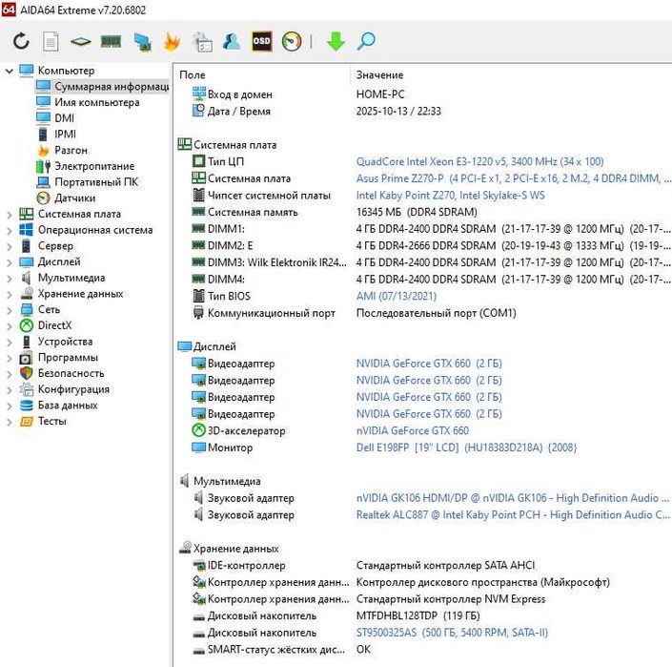Expand the Системная плата tree node
Viewport: 672px width, 667px height.
pos(9,214)
